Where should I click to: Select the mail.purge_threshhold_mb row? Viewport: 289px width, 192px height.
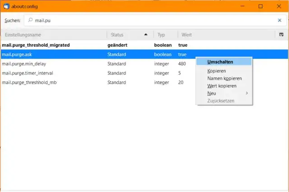coord(29,82)
